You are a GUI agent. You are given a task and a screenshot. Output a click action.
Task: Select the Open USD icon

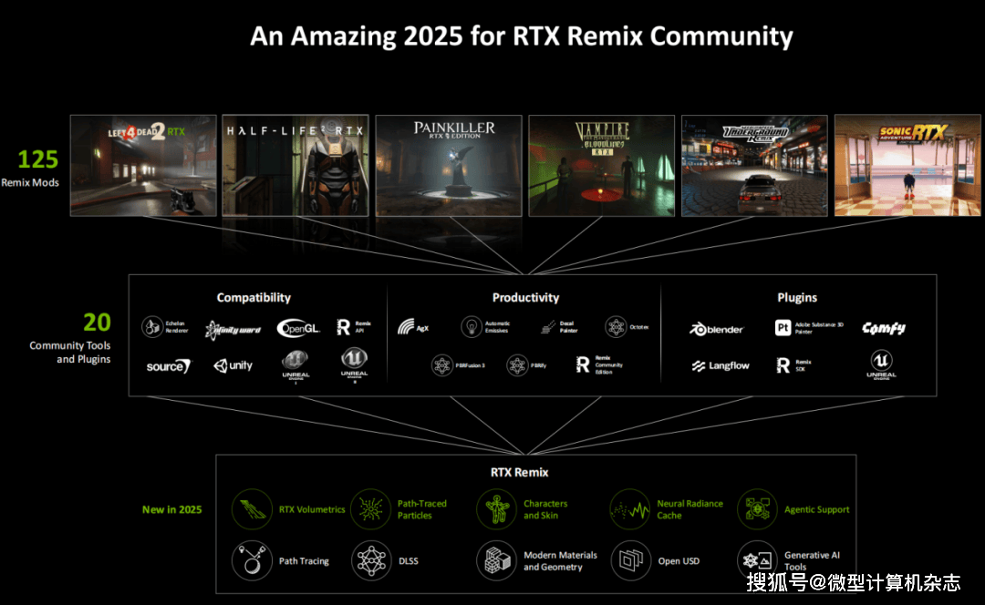coord(630,561)
